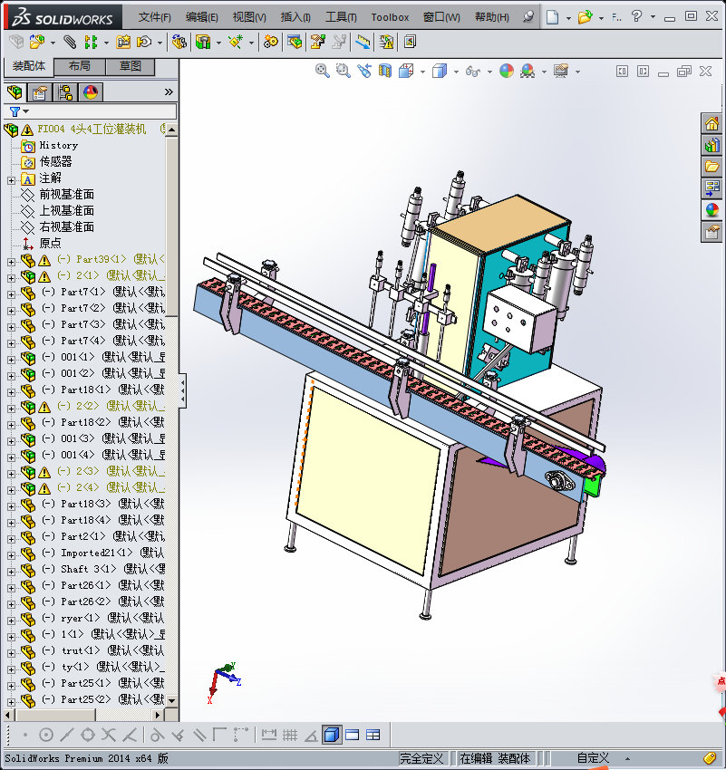Open the 文件(F) menu
This screenshot has height=770, width=726.
tap(155, 17)
